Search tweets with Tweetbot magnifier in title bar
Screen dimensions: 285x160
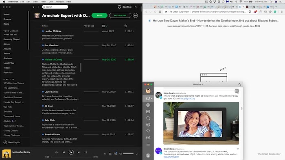pyautogui.click(x=239, y=84)
